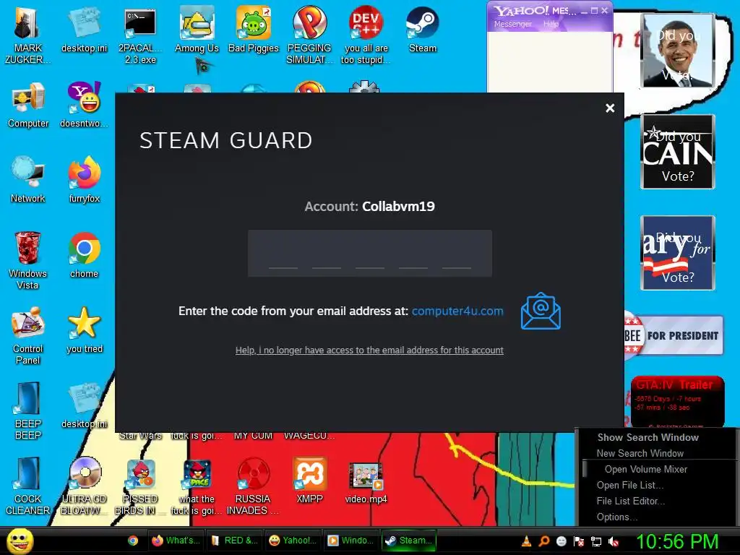Click the 'FOR PRESIDENT' banner gadget
This screenshot has height=555, width=740.
pyautogui.click(x=674, y=335)
